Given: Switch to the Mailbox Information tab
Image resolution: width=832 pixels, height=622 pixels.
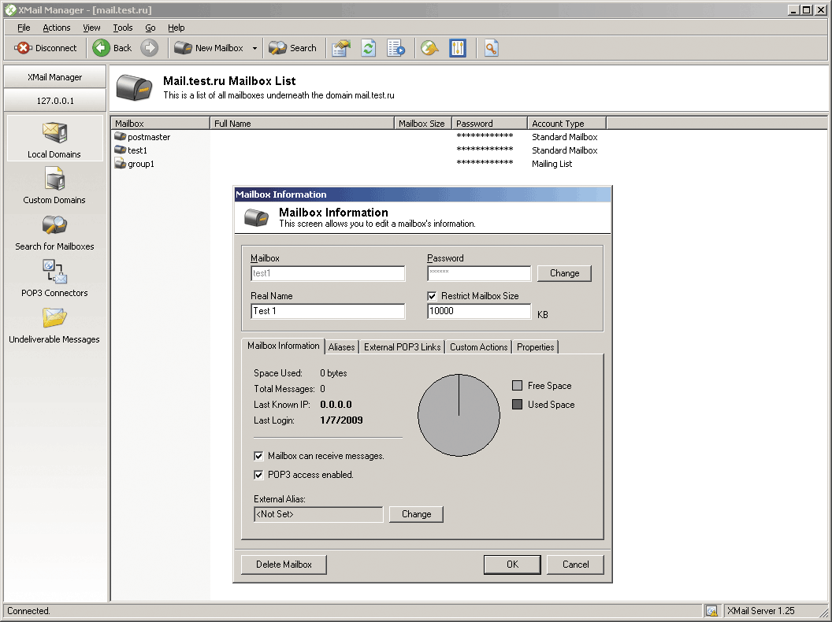Looking at the screenshot, I should click(x=284, y=346).
